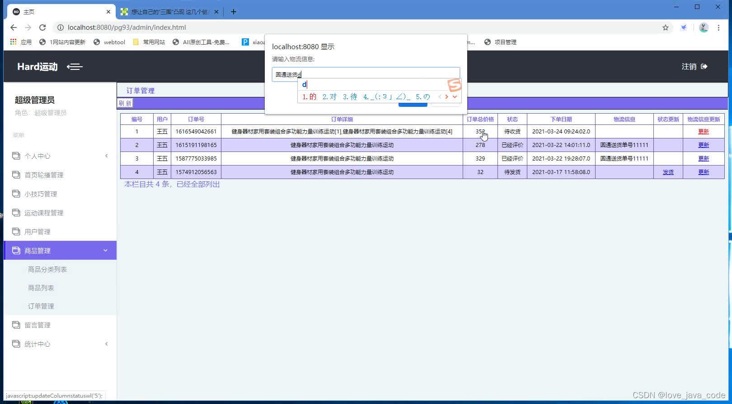
Task: Open the browser profile avatar
Action: click(704, 28)
